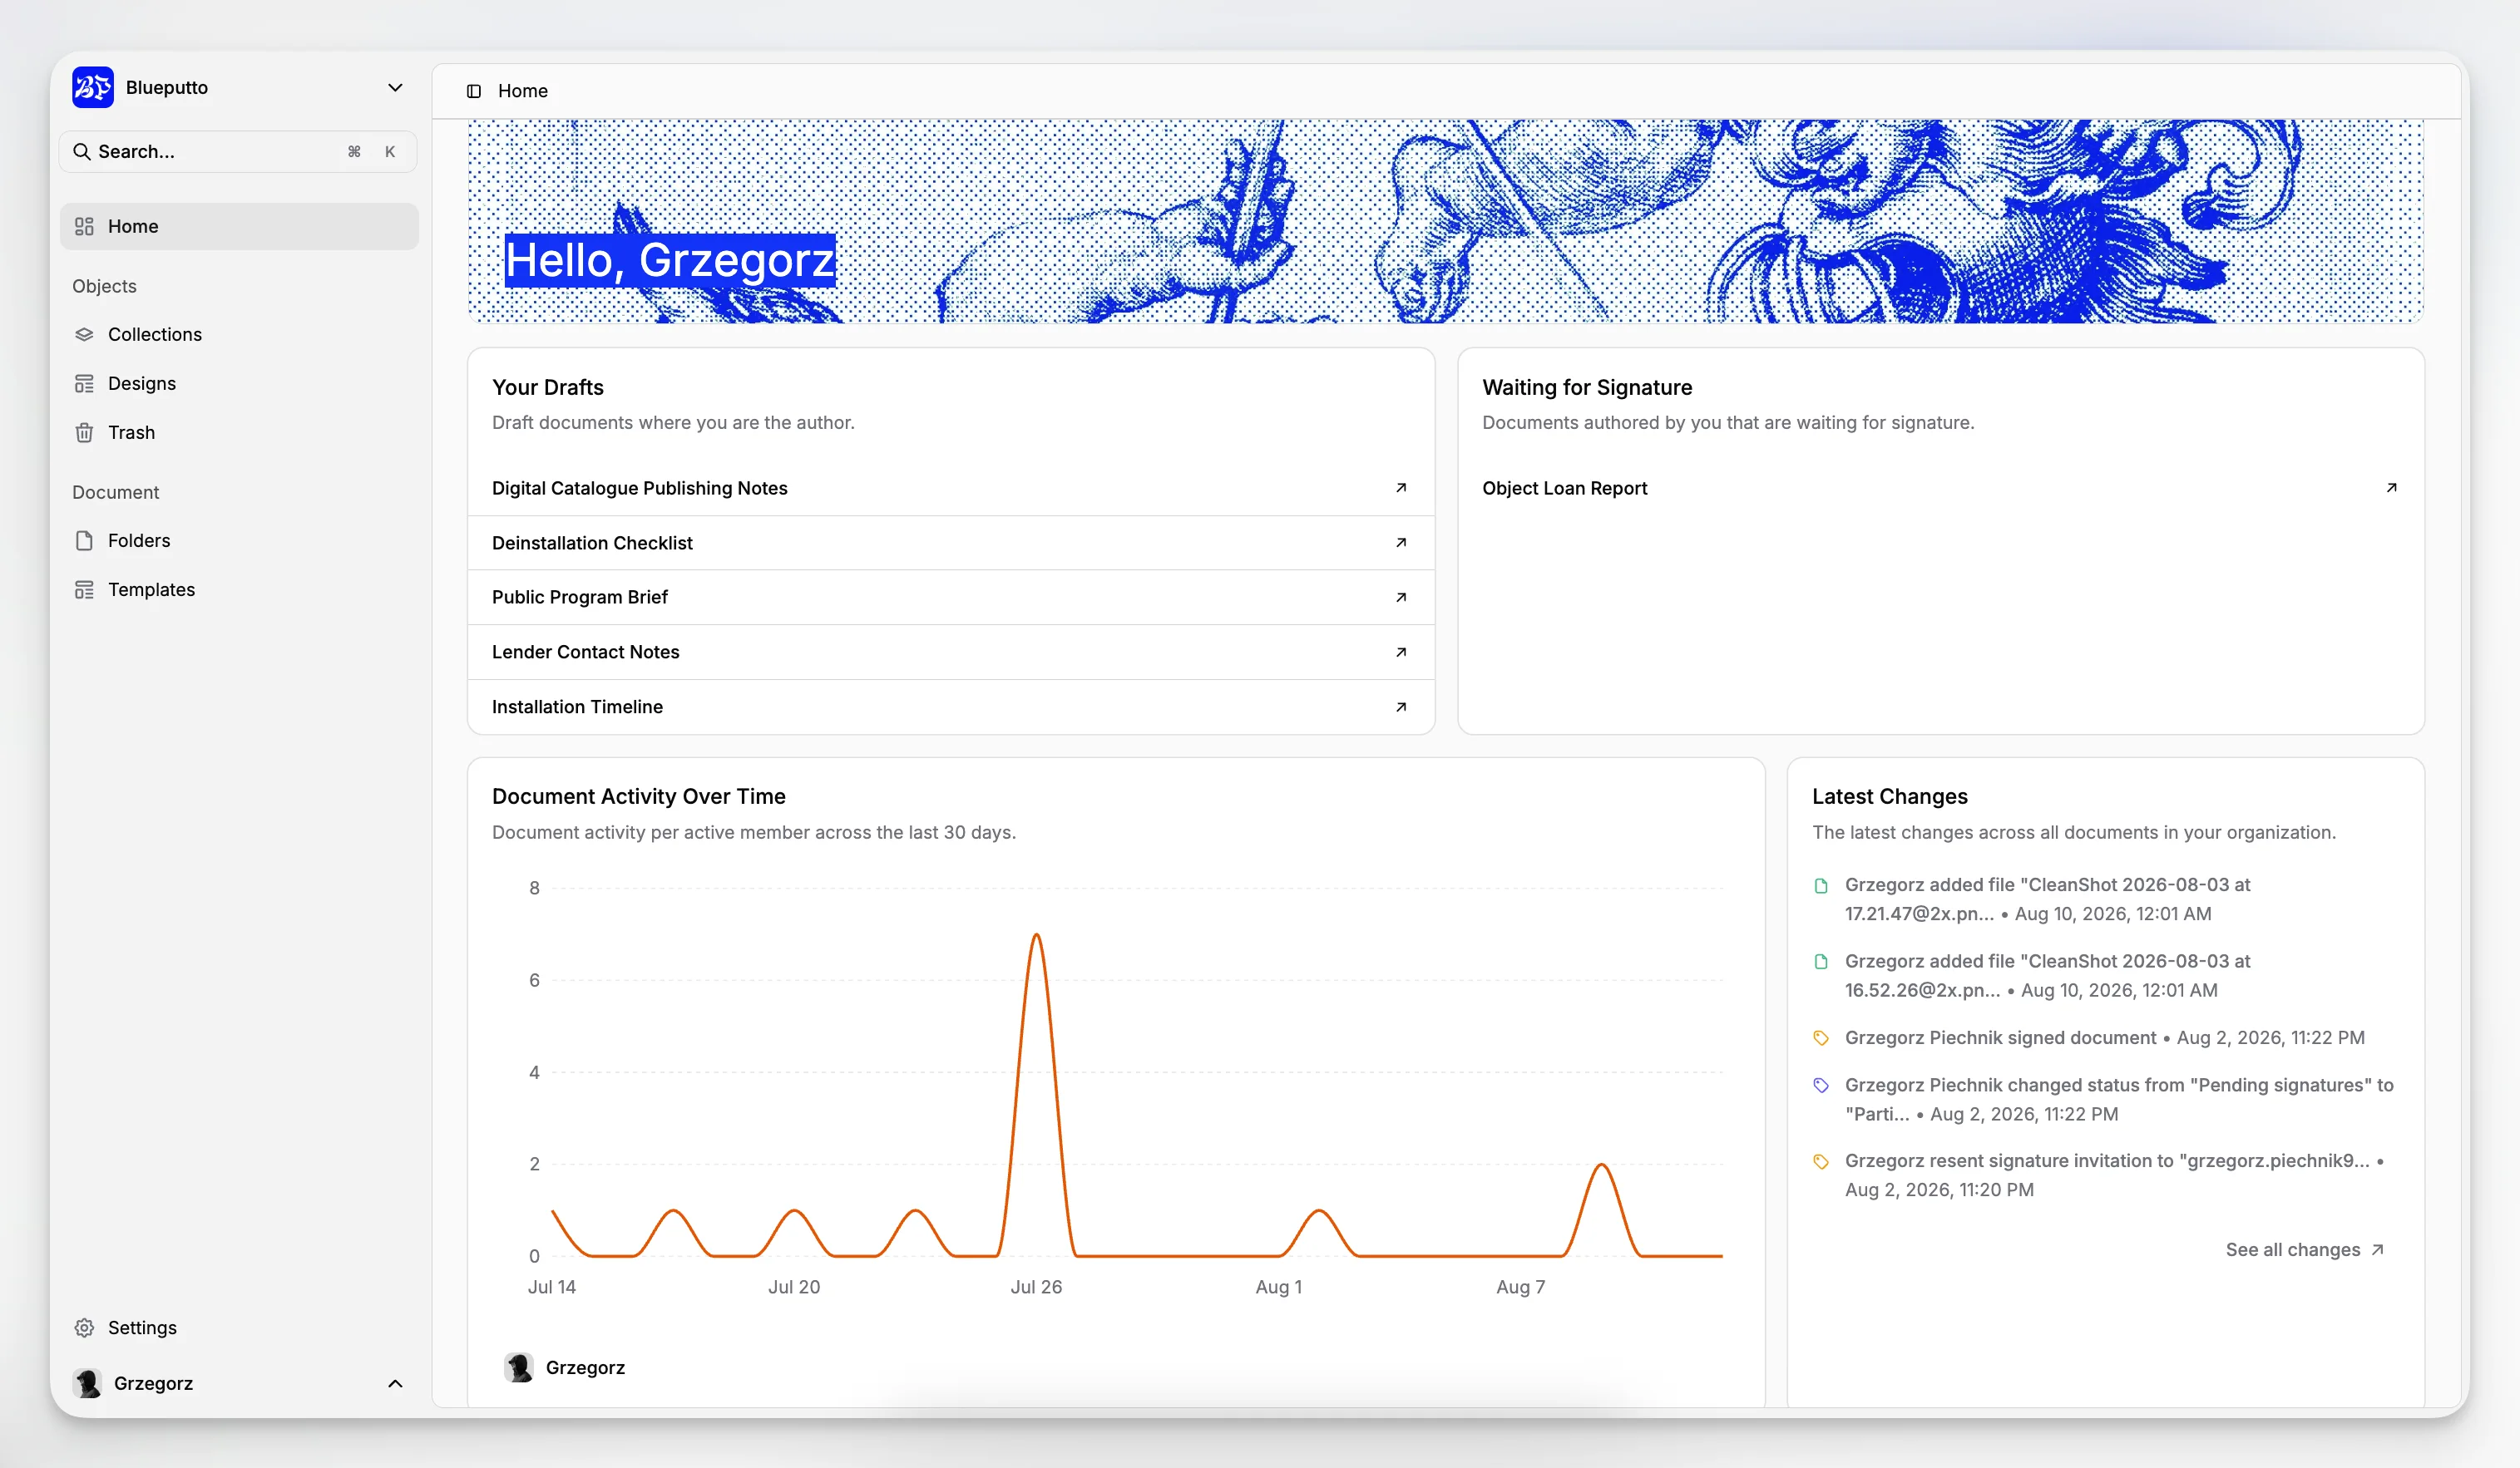This screenshot has height=1468, width=2520.
Task: Click tag icon beside changed status entry
Action: pyautogui.click(x=1821, y=1086)
